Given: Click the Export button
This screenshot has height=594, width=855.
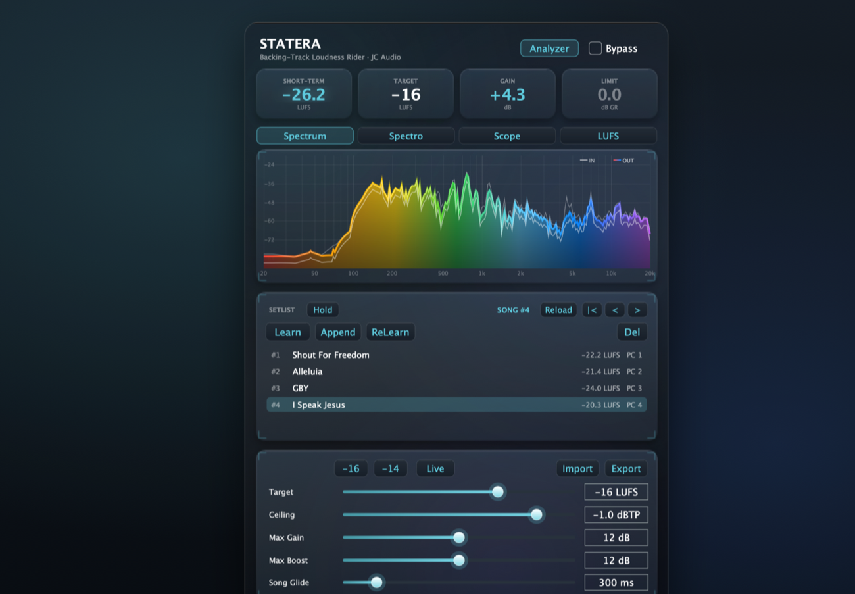Looking at the screenshot, I should point(626,468).
